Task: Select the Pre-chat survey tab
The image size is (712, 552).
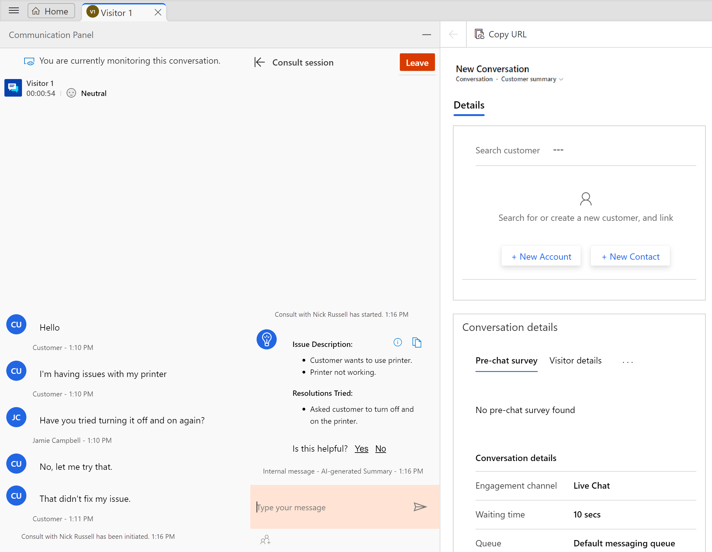Action: tap(506, 360)
